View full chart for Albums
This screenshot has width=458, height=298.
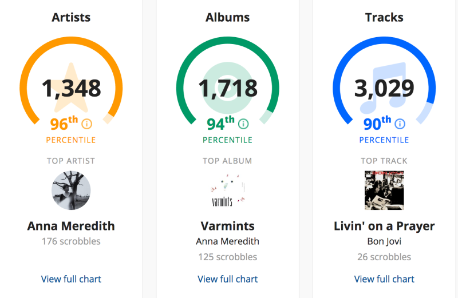[x=227, y=279]
